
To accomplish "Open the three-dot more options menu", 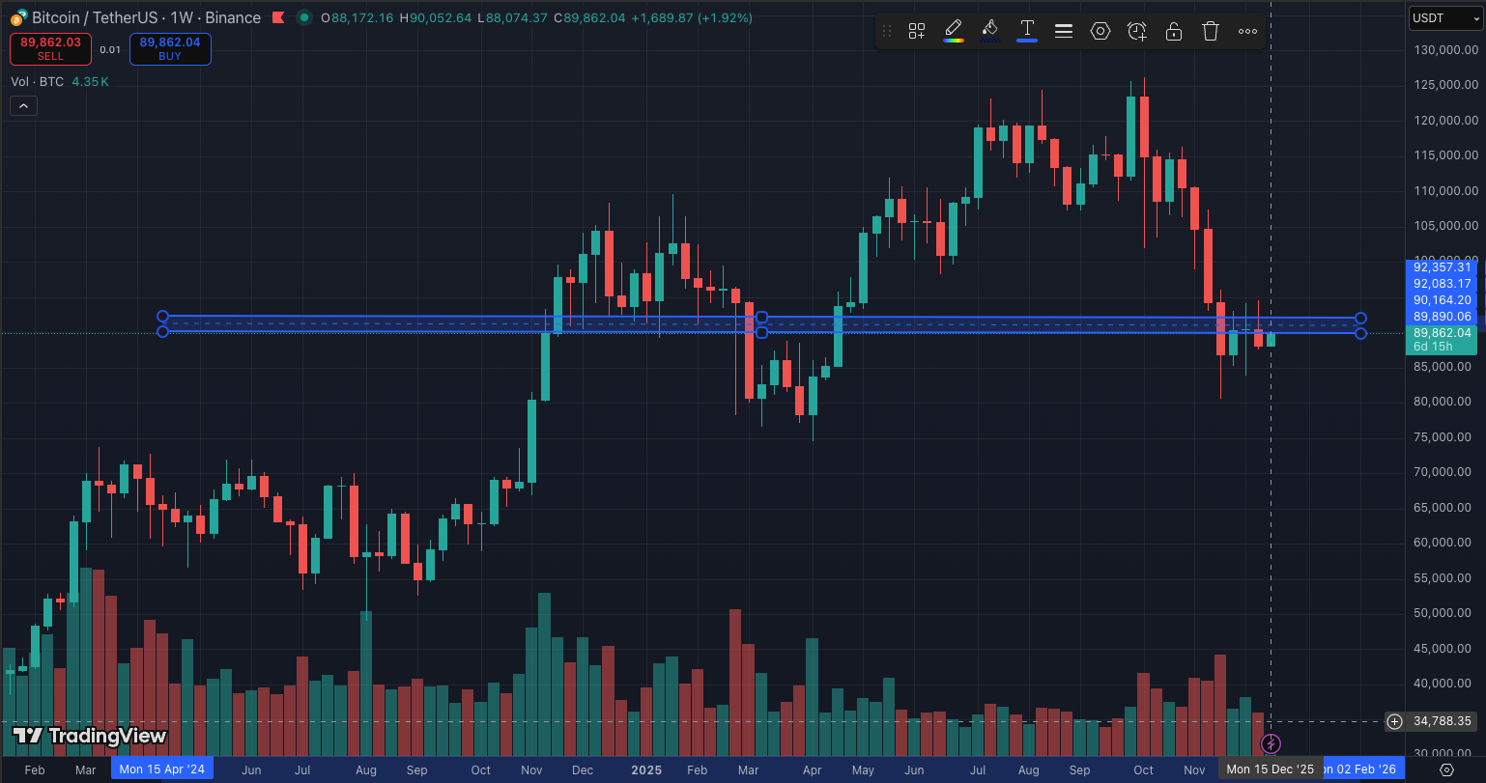I will pos(1247,31).
